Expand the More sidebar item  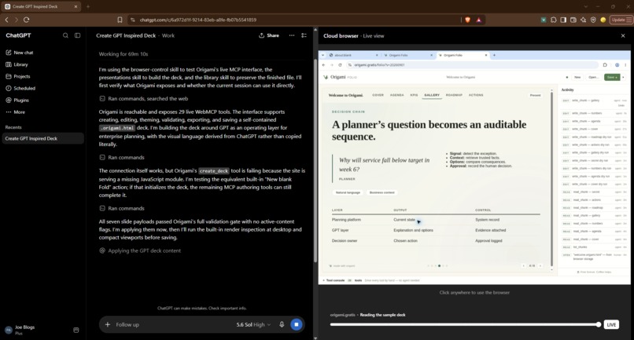[16, 112]
